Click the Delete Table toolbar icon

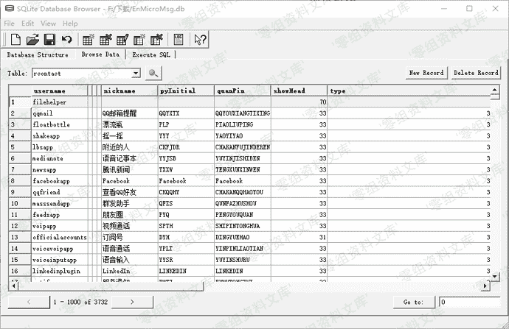point(105,39)
